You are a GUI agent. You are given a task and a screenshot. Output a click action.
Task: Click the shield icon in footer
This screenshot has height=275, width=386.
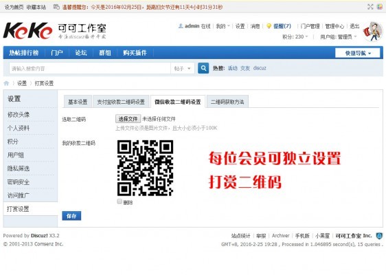[x=379, y=236]
